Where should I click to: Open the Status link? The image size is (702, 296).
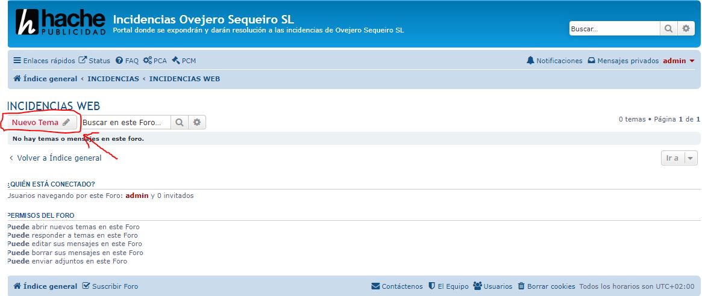[x=95, y=61]
